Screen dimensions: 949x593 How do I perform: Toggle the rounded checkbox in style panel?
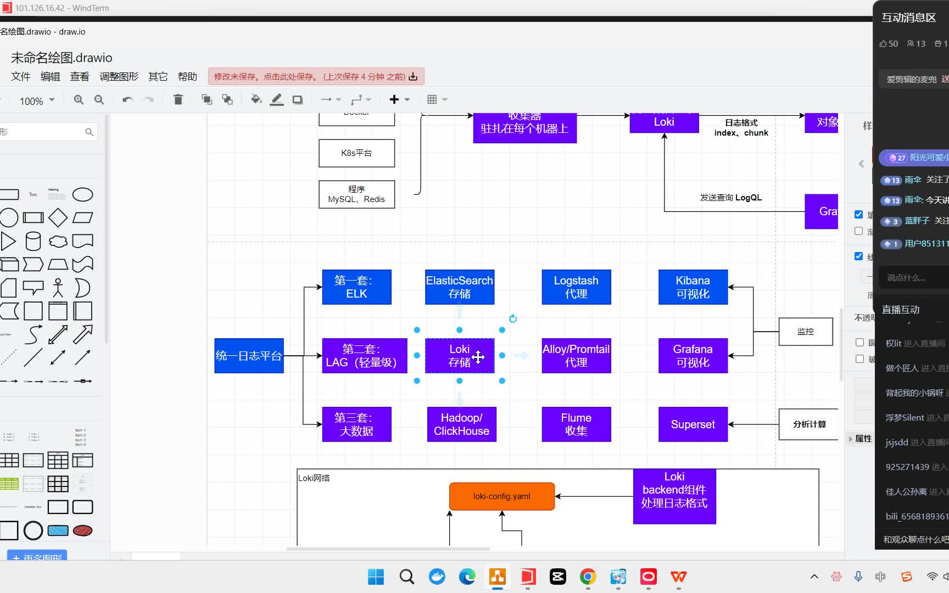859,342
